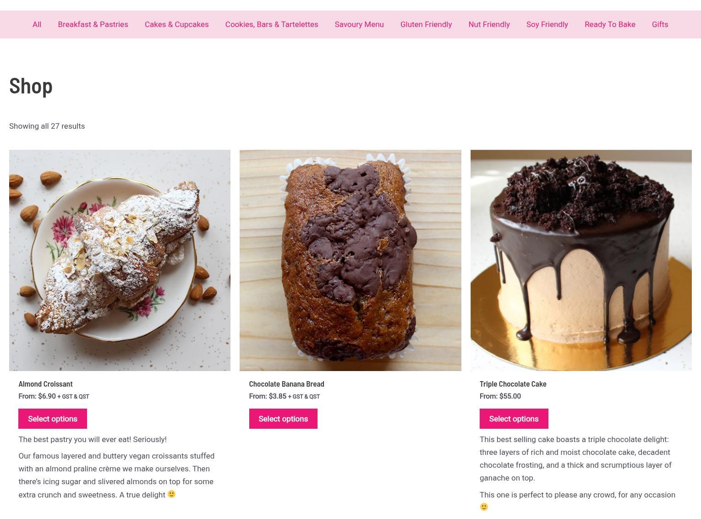Image resolution: width=701 pixels, height=519 pixels.
Task: Click the Almond Croissant product photo
Action: (120, 260)
